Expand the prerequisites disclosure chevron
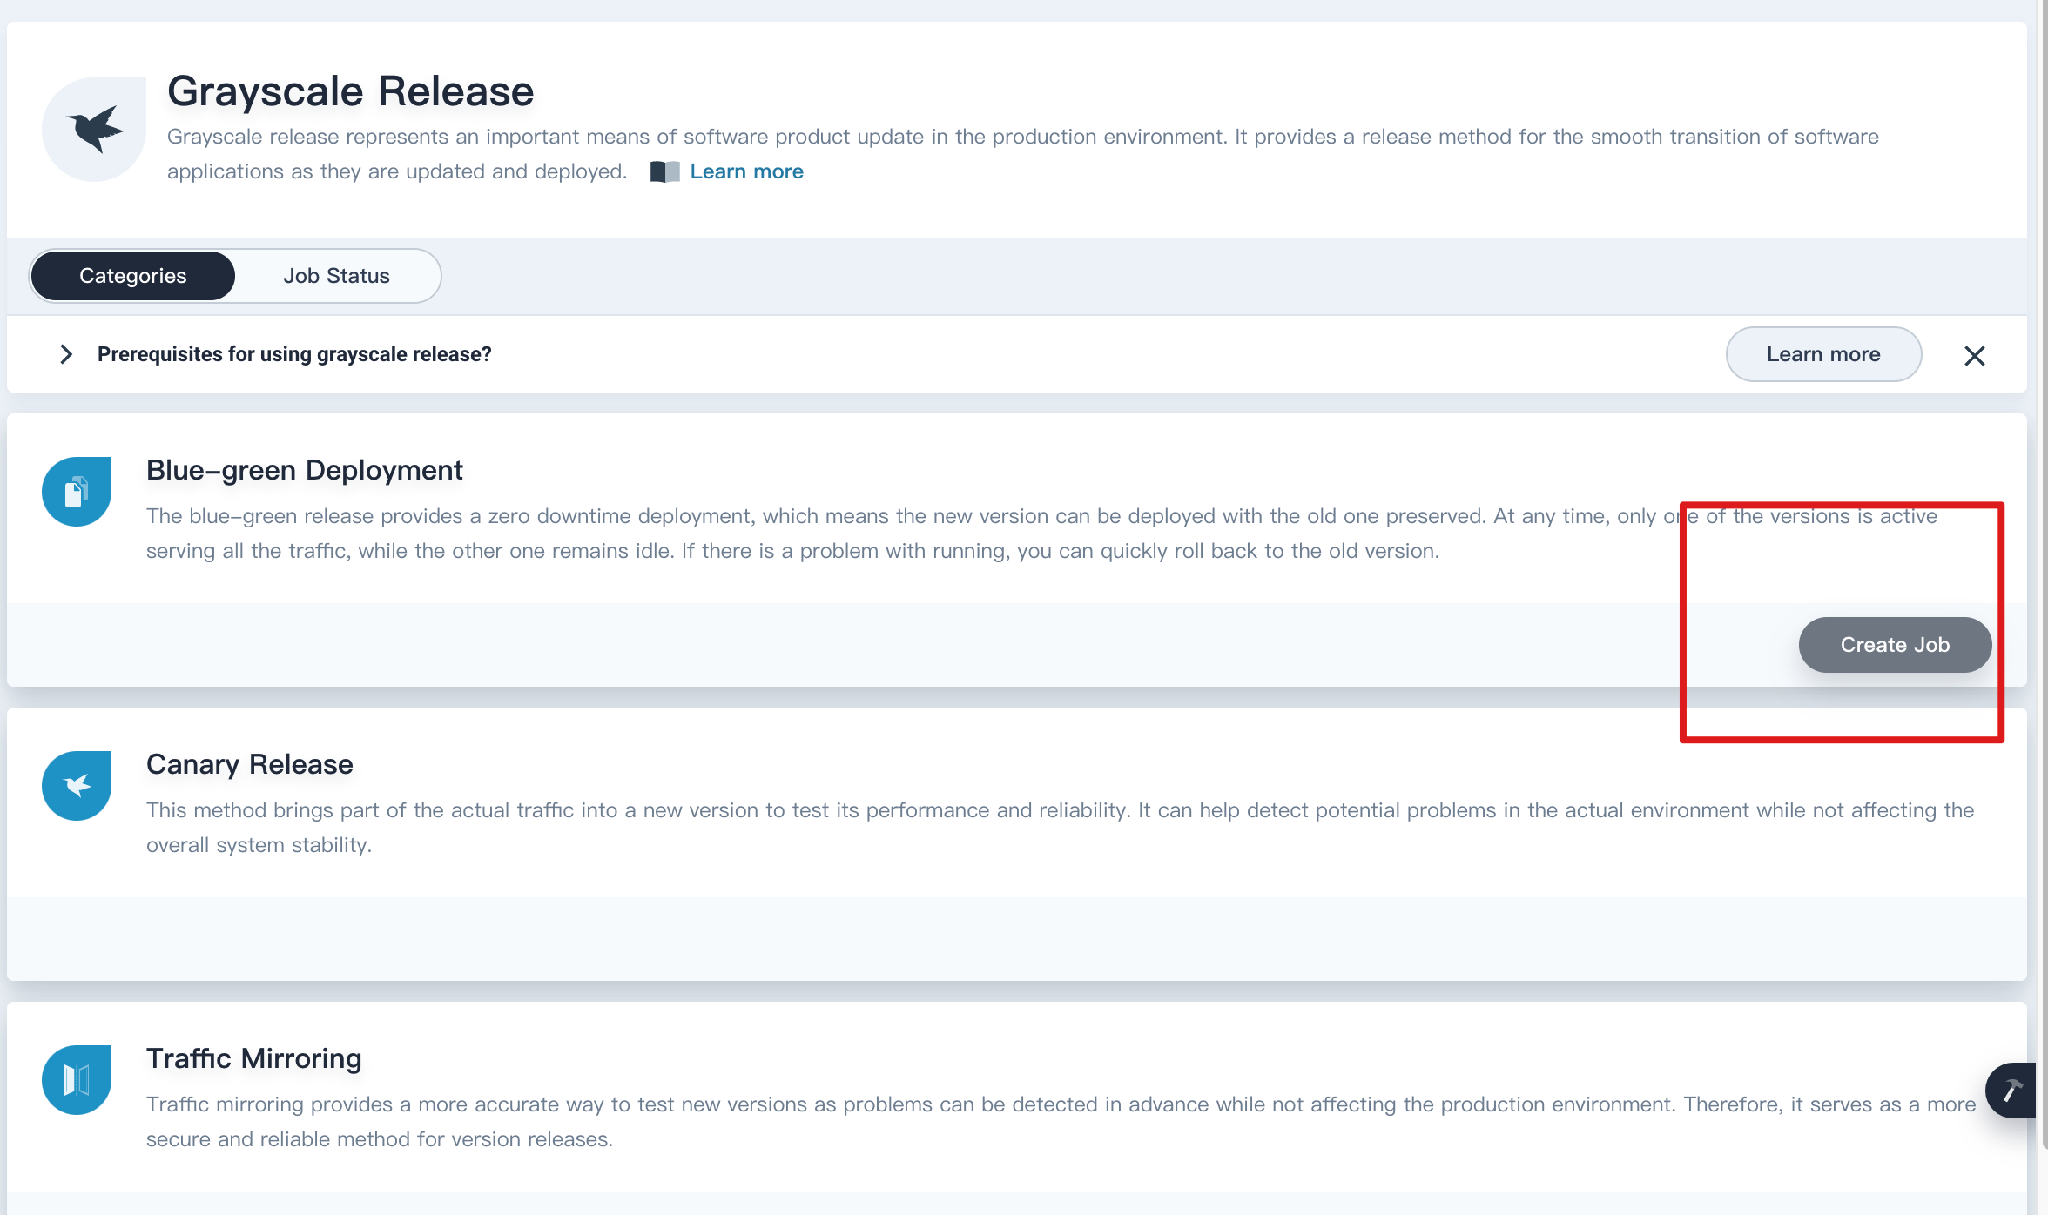Viewport: 2048px width, 1215px height. tap(65, 354)
